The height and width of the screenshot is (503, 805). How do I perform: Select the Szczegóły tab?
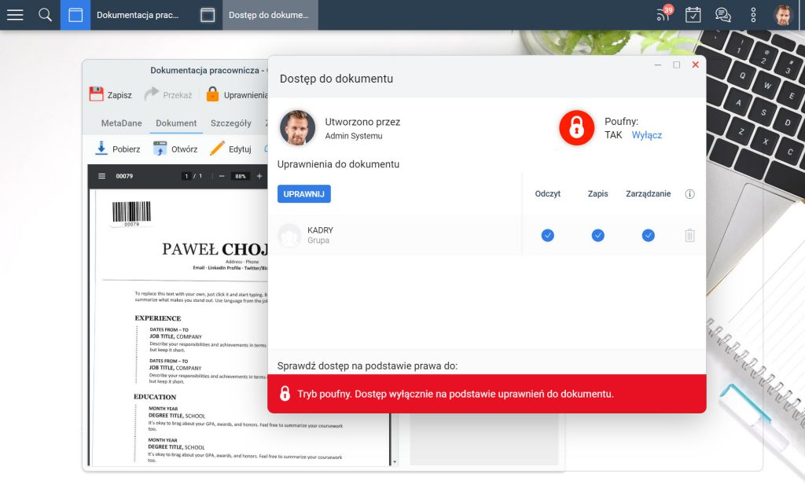point(231,123)
